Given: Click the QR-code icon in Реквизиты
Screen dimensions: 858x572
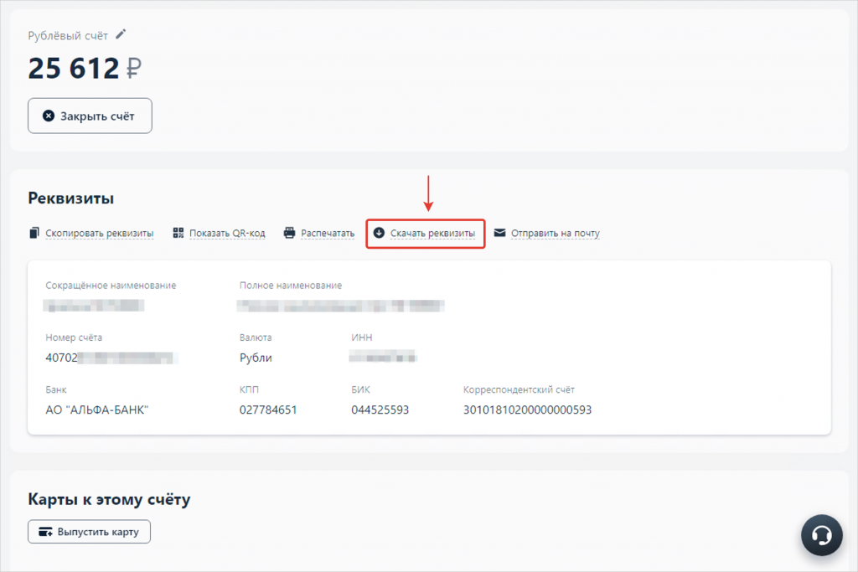Looking at the screenshot, I should pyautogui.click(x=178, y=233).
